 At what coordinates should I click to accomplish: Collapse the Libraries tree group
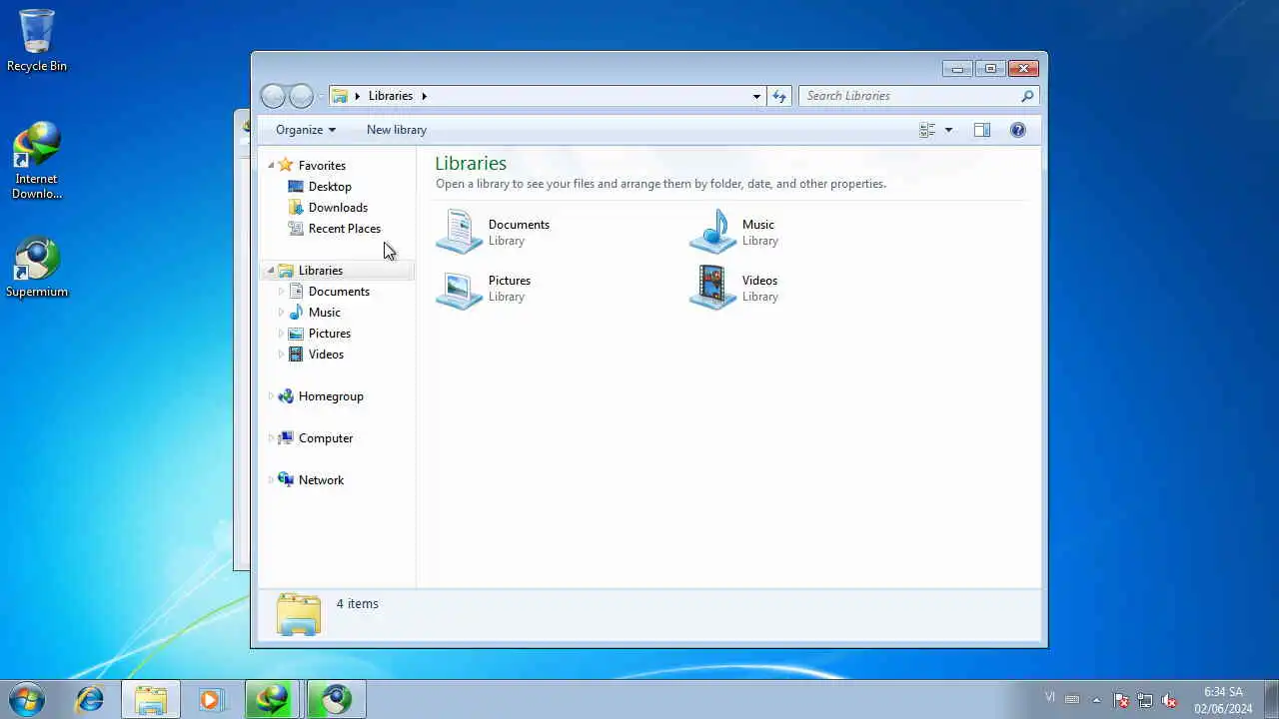pyautogui.click(x=270, y=271)
